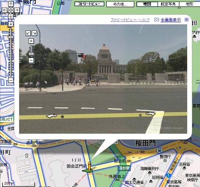200x187 pixels.
Task: Rotate Street View counterclockwise
Action: click(x=28, y=33)
